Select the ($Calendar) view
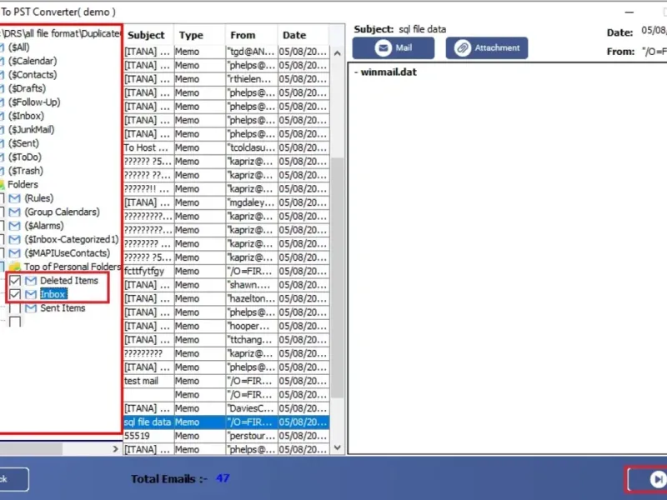This screenshot has height=500, width=667. [x=33, y=61]
